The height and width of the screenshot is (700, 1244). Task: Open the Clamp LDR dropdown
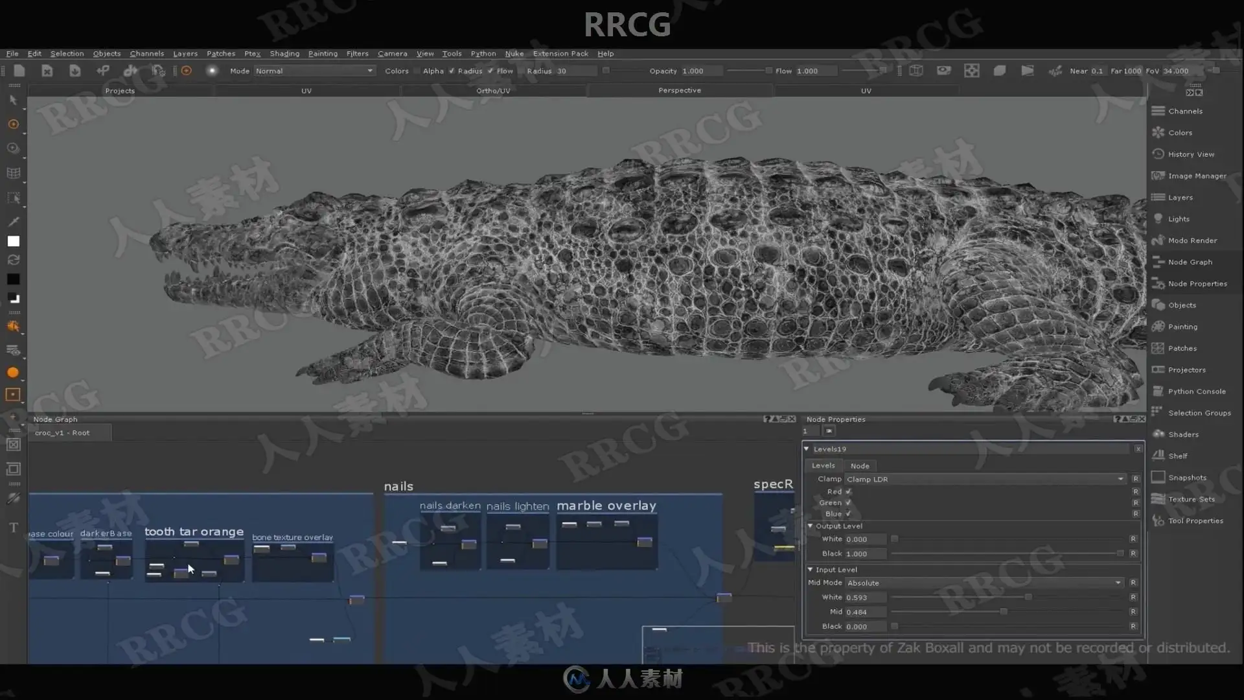[x=985, y=479]
